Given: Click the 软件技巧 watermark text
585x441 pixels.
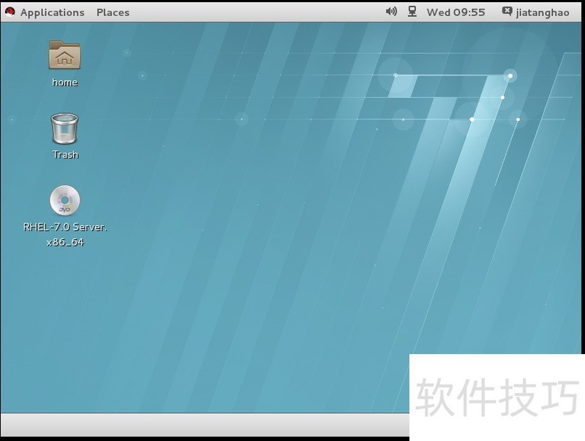Looking at the screenshot, I should (497, 396).
